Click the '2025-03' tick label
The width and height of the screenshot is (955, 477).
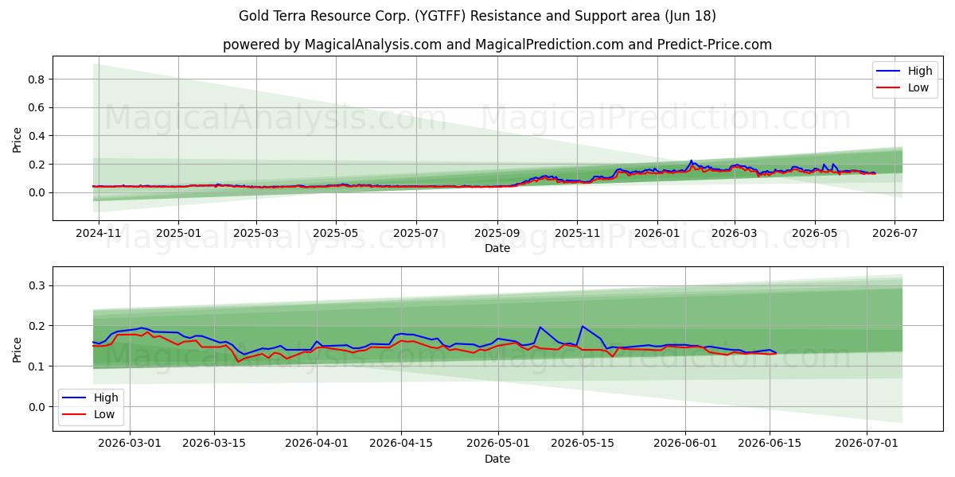255,233
